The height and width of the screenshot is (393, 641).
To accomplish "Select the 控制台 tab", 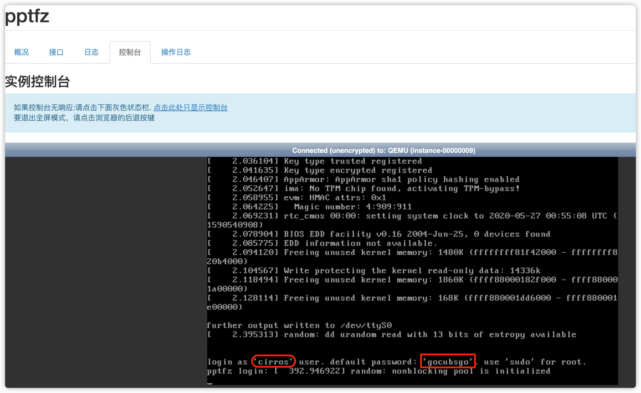I will [x=130, y=52].
